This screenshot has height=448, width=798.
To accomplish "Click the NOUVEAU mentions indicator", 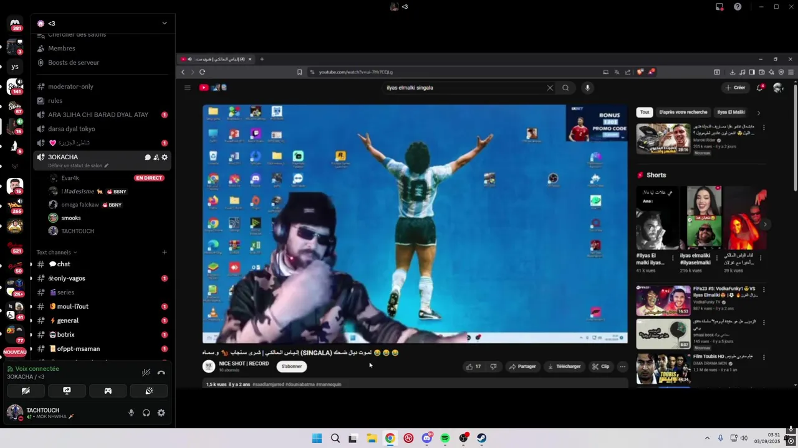I will pos(15,352).
